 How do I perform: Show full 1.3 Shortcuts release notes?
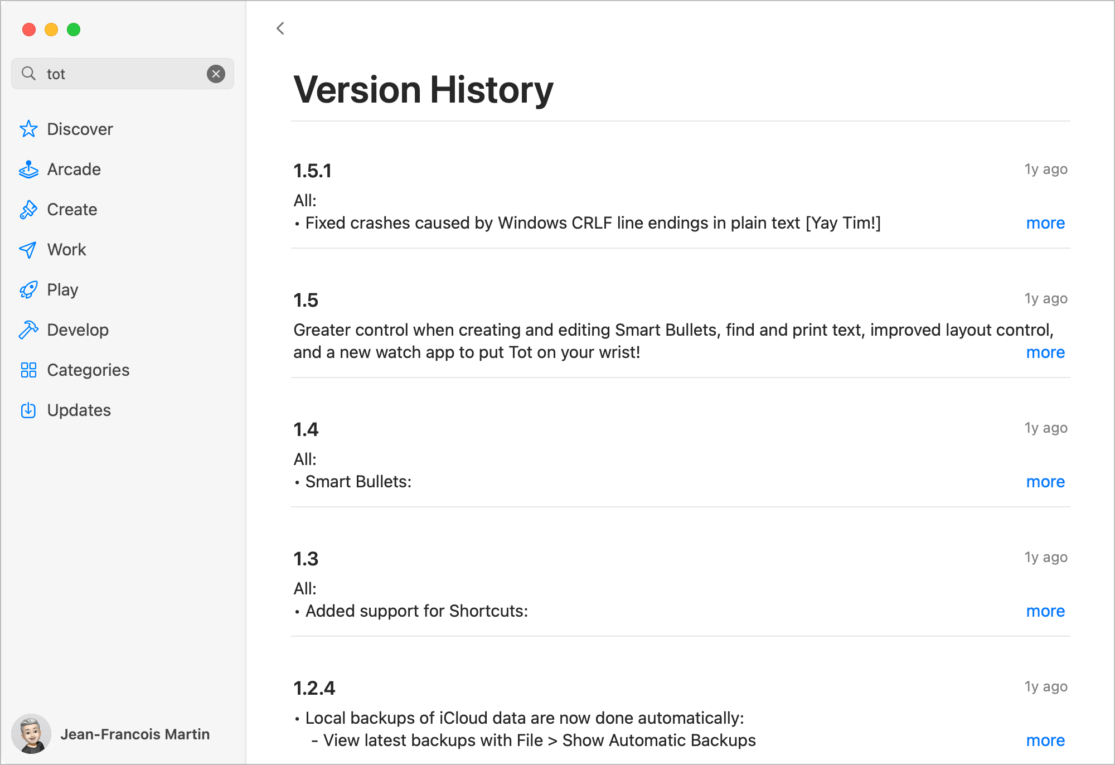[1045, 611]
